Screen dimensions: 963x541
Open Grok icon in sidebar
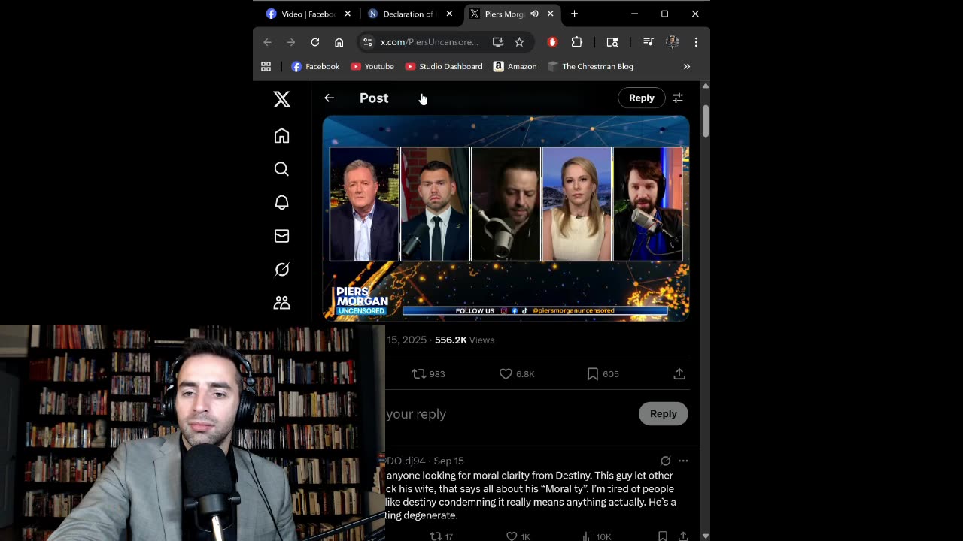pos(281,269)
